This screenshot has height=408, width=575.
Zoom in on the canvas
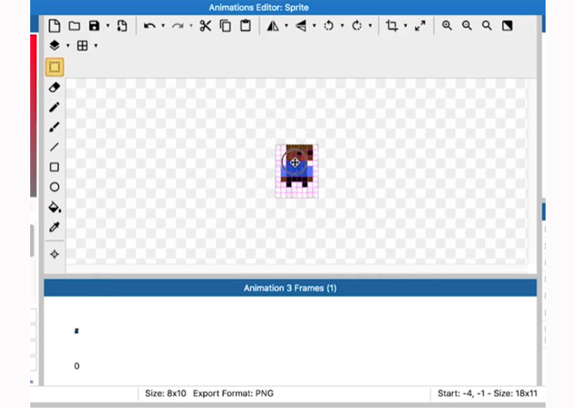(447, 26)
